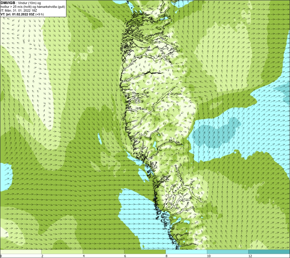Click the scale label '6'
Viewport: 290px width, 258px height.
tap(125, 256)
